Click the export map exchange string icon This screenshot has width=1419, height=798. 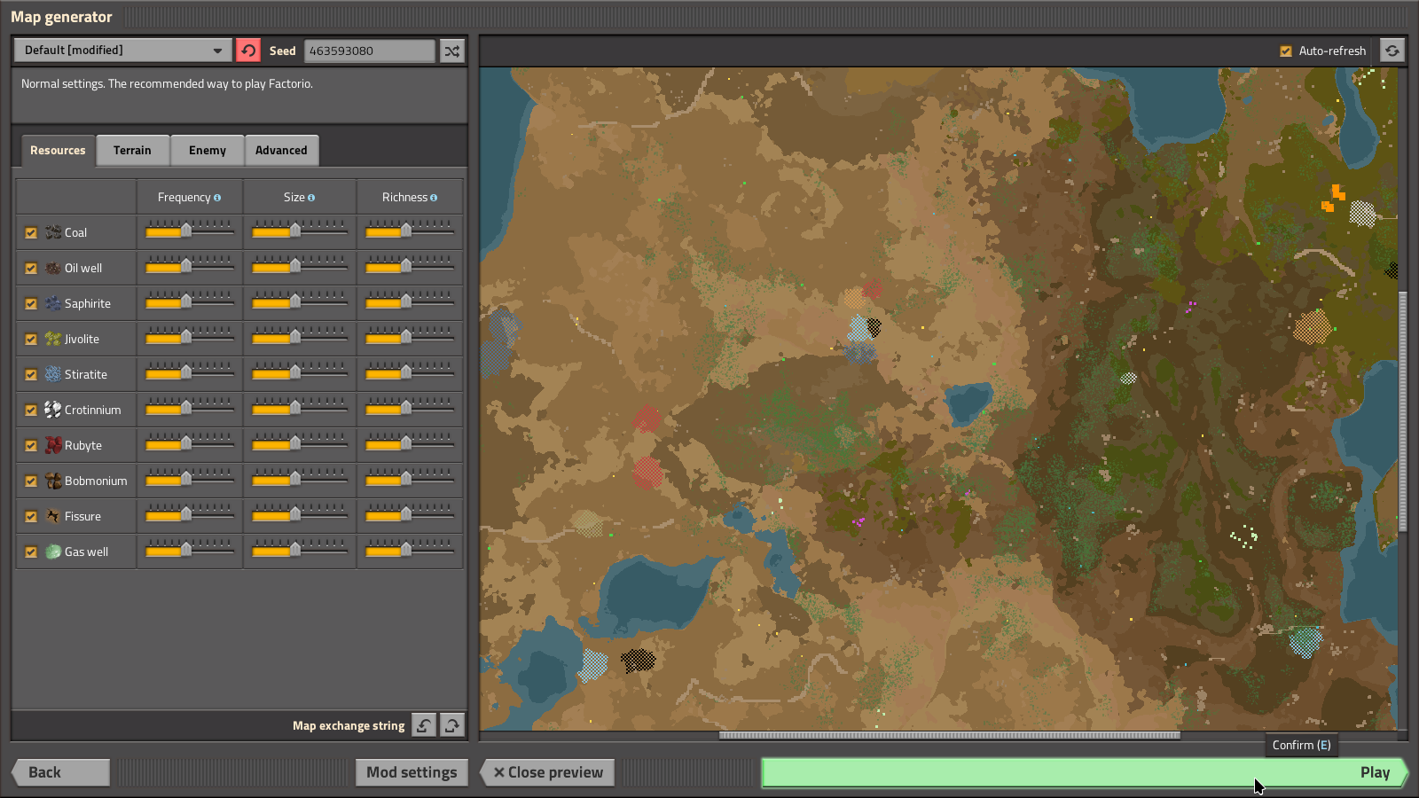[451, 724]
